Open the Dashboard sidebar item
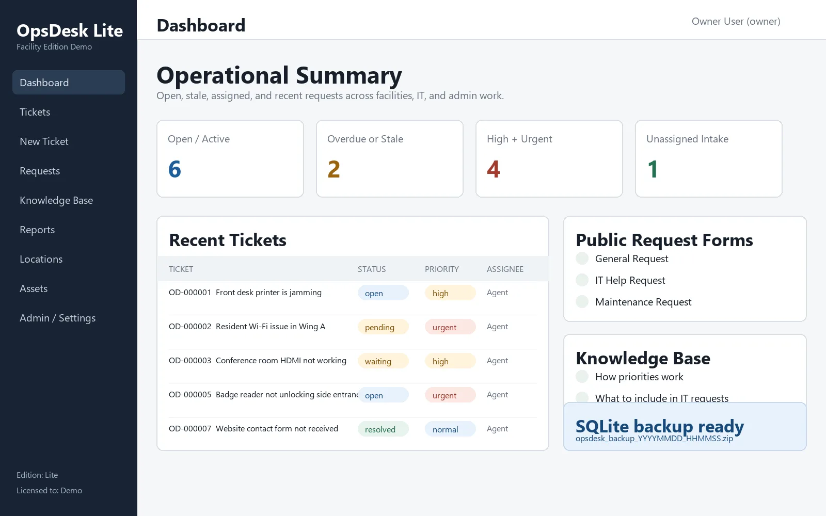Viewport: 826px width, 516px height. (x=69, y=83)
